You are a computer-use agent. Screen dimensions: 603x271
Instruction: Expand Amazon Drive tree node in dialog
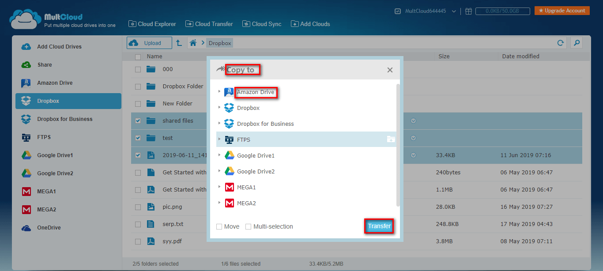click(x=219, y=92)
